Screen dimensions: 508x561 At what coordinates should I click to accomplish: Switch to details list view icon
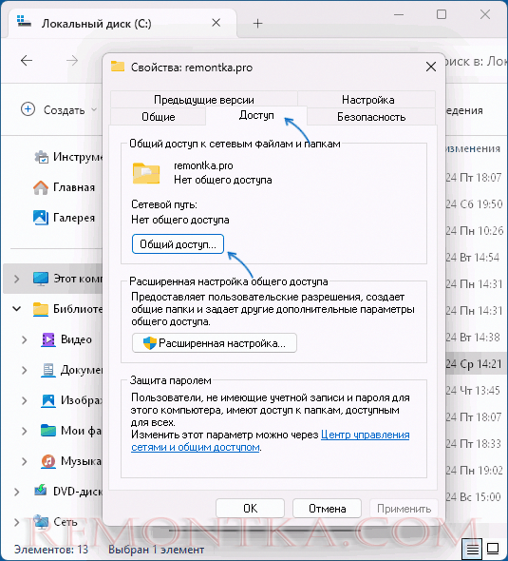click(472, 549)
